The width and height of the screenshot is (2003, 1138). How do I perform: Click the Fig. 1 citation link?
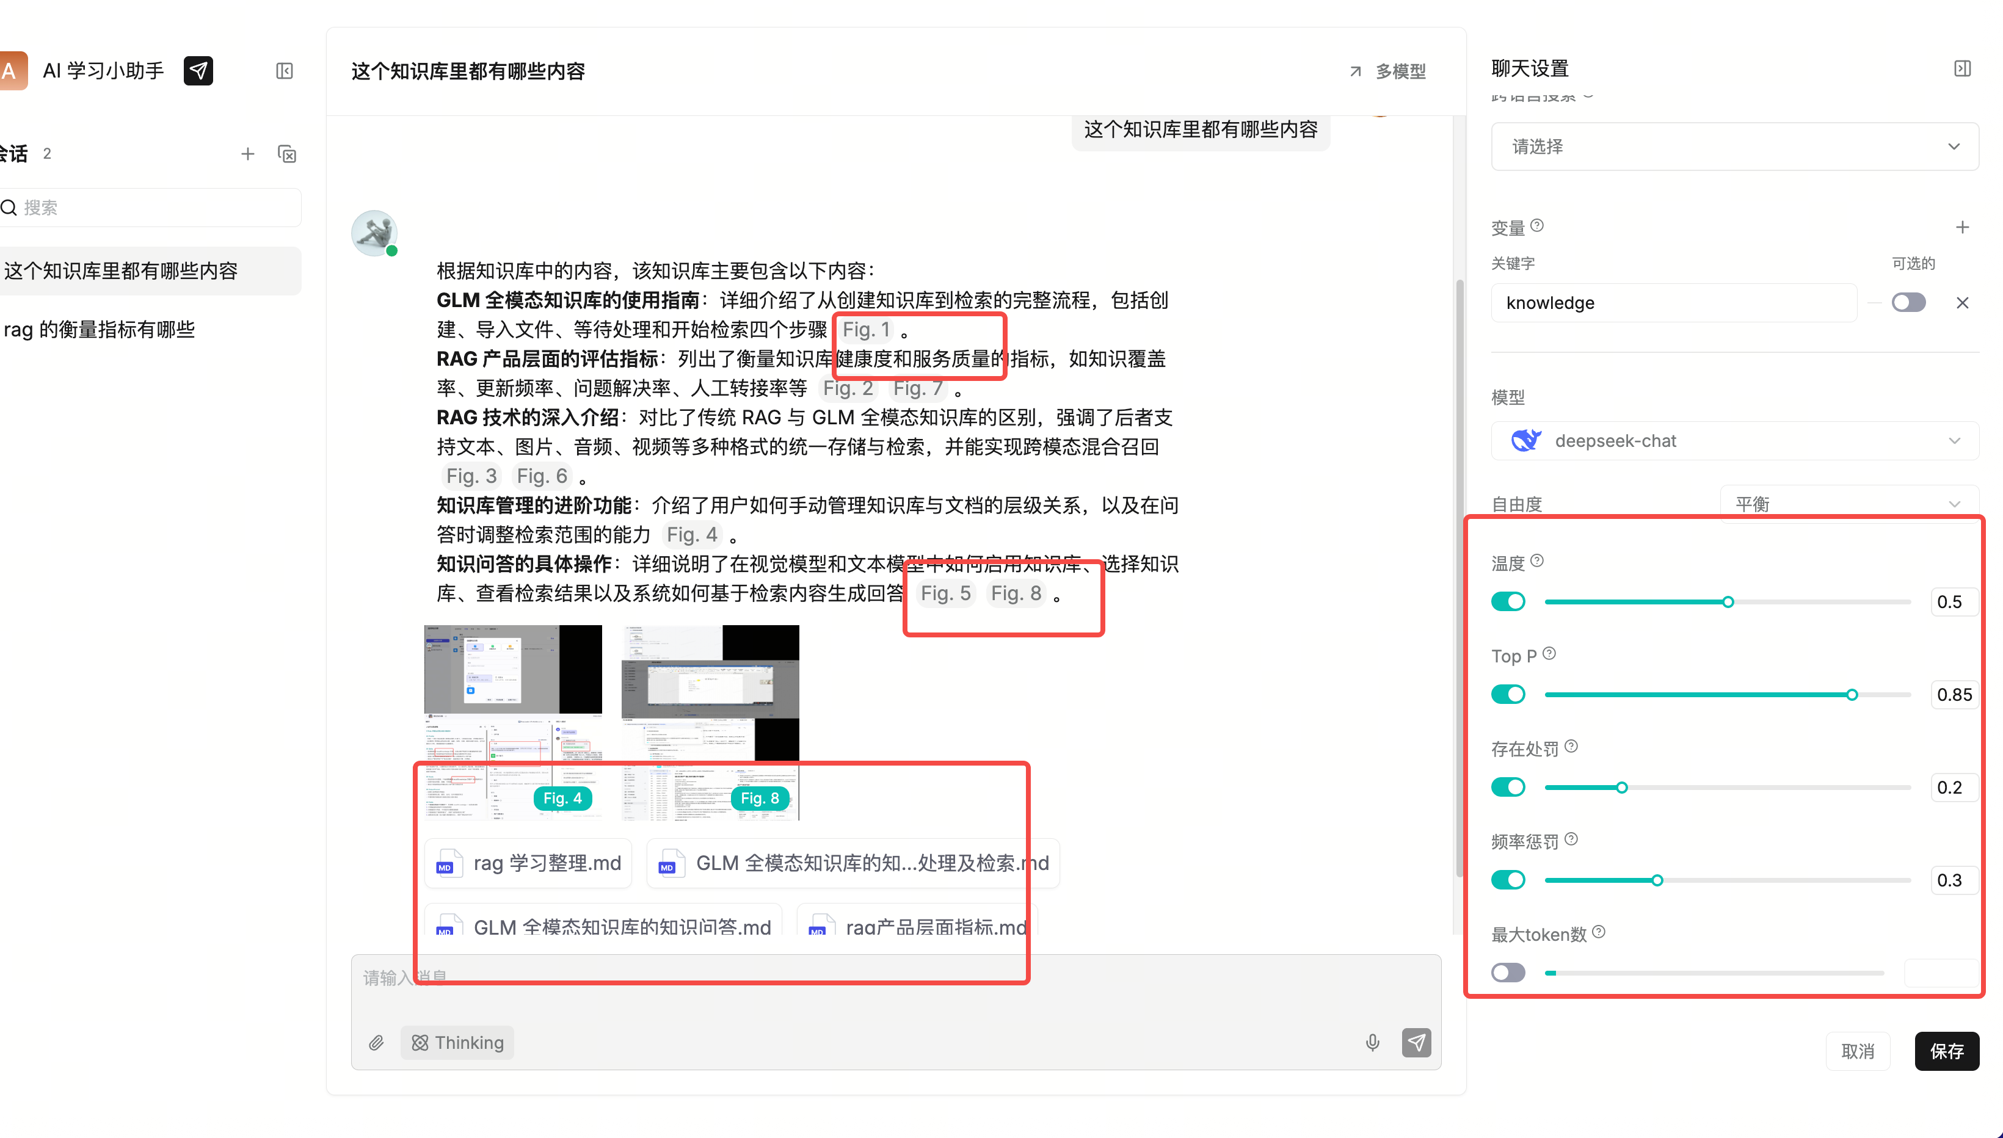tap(865, 330)
